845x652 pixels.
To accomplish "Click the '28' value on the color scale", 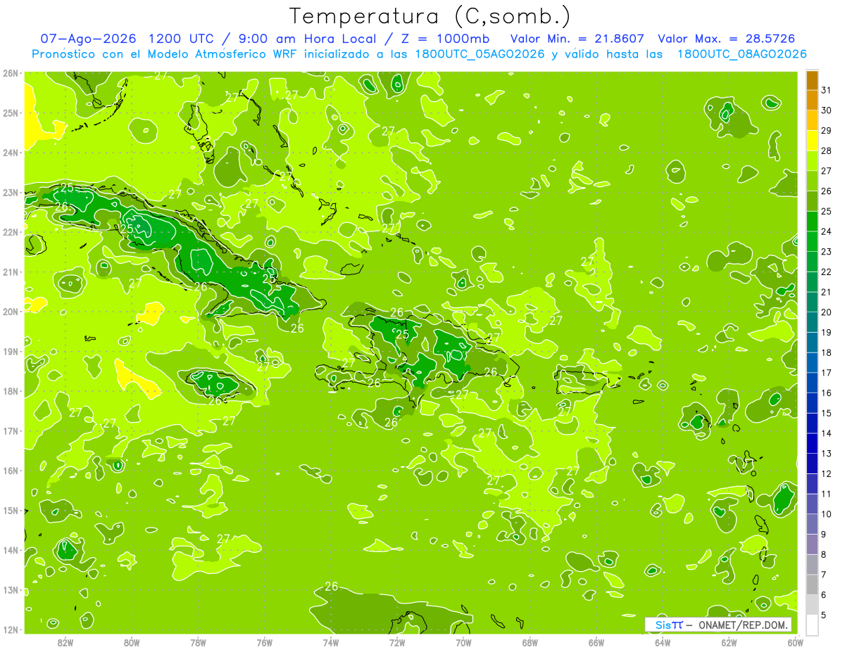I will 827,151.
